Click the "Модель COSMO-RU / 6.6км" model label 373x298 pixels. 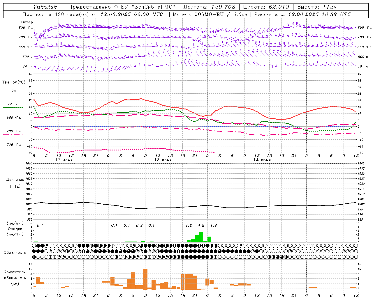click(210, 14)
